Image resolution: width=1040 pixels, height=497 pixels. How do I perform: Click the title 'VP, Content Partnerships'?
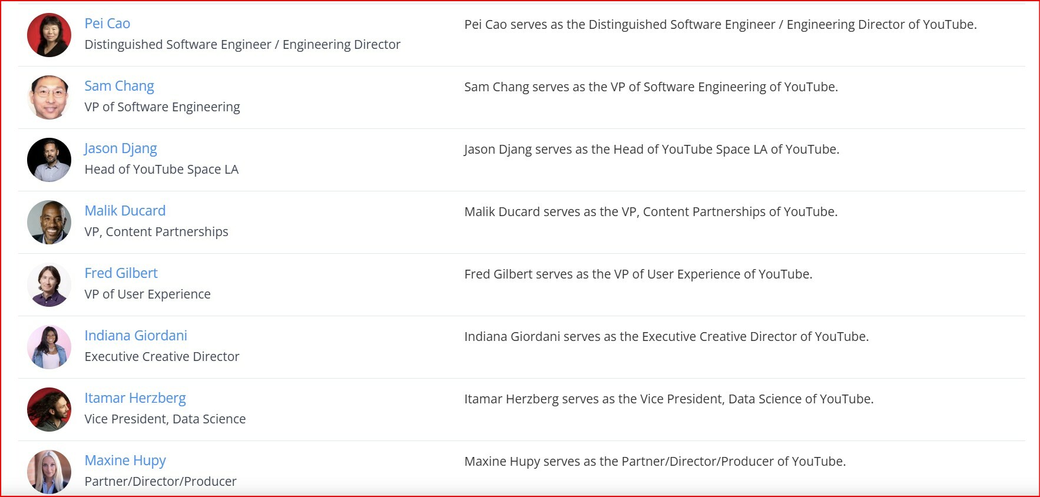pos(157,232)
